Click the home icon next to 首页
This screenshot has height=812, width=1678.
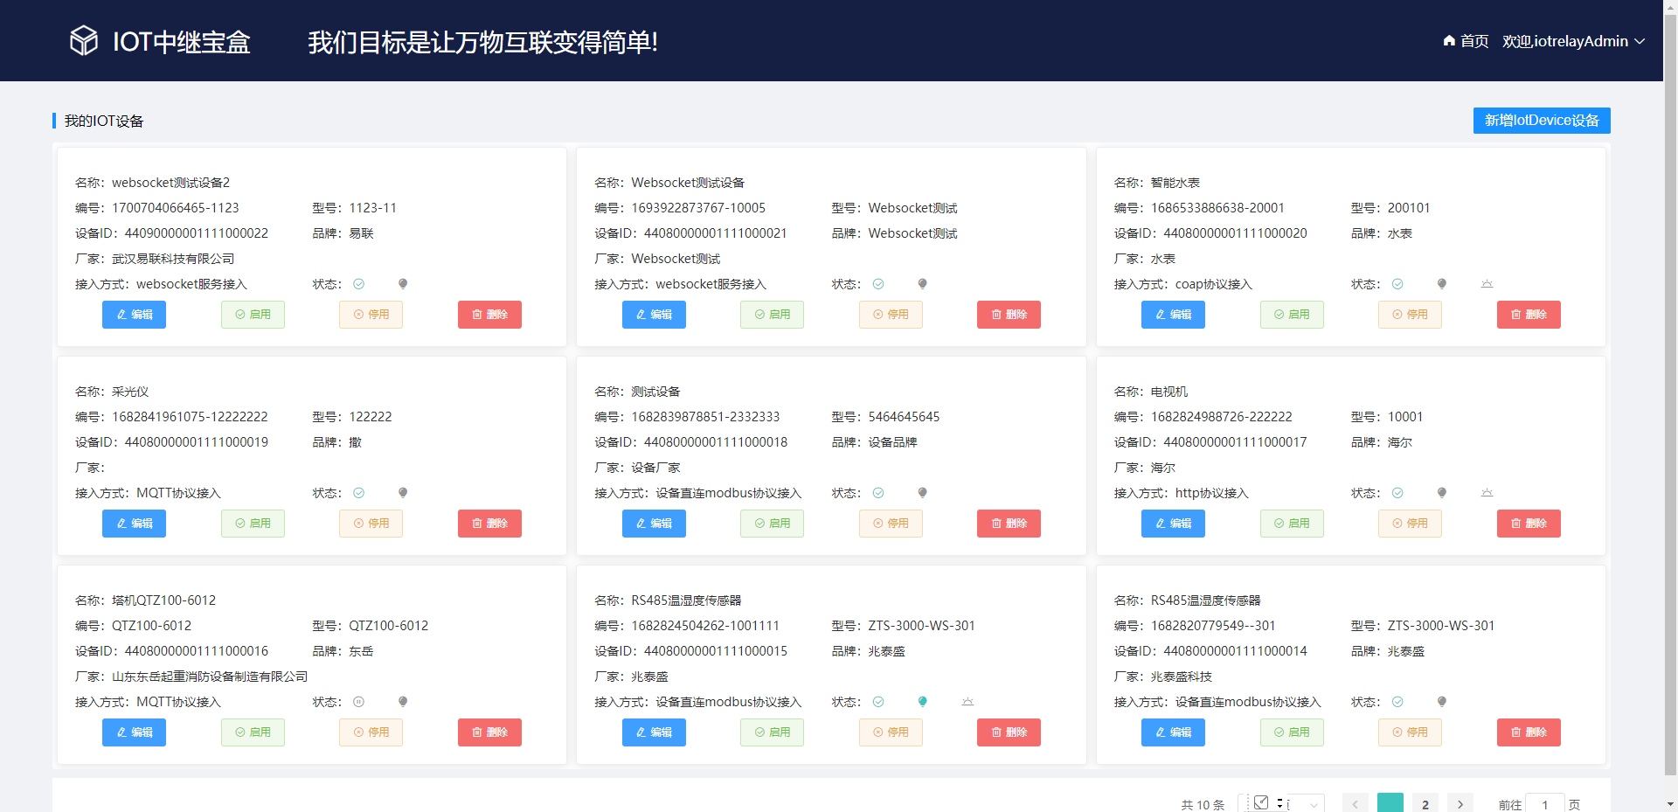[1449, 41]
